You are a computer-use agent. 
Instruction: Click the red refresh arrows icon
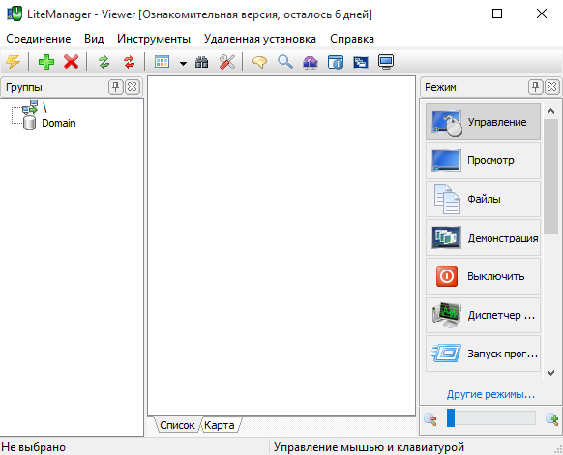129,62
